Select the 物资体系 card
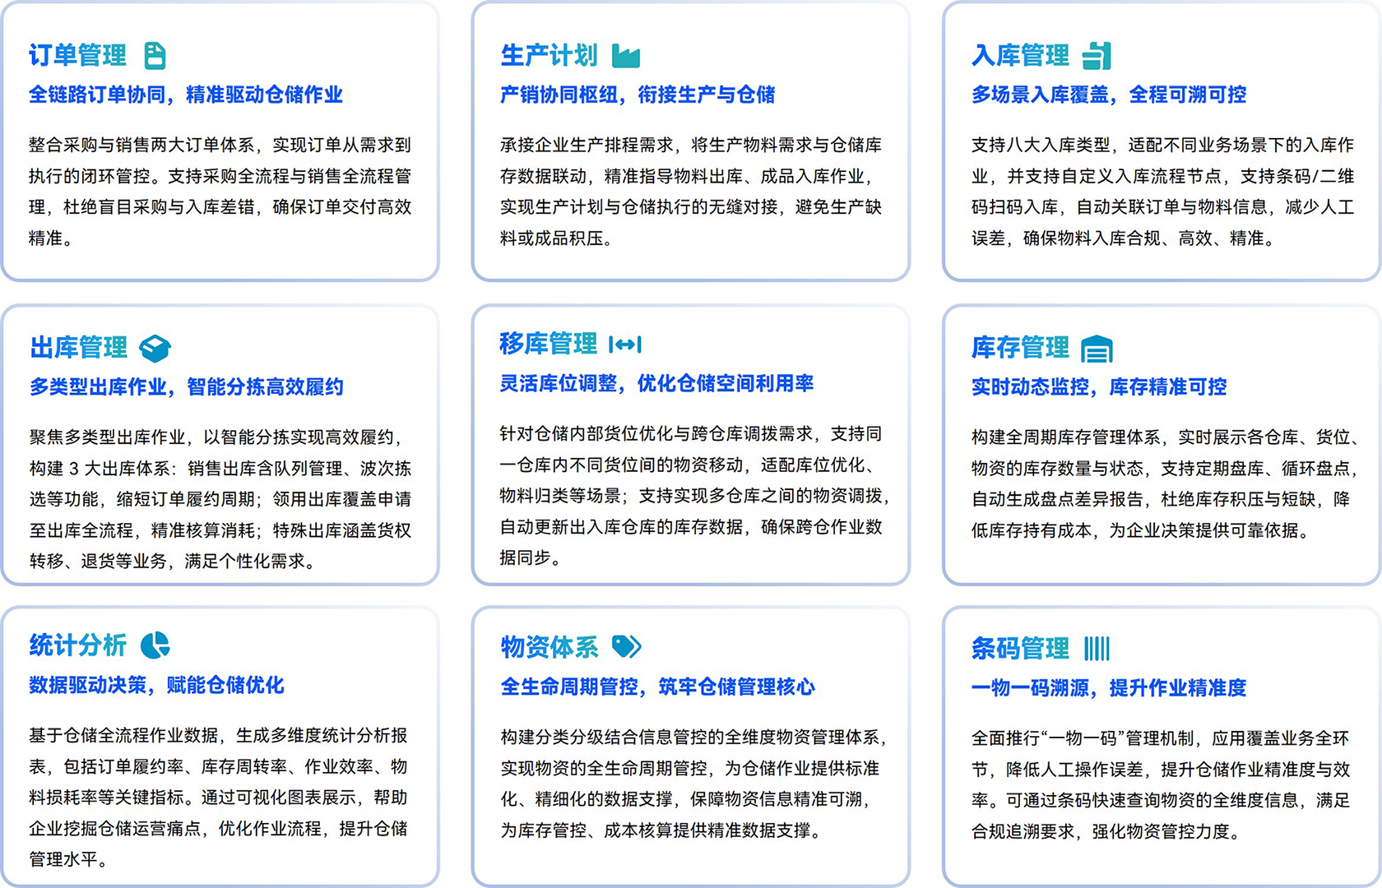The image size is (1382, 888). [x=691, y=744]
